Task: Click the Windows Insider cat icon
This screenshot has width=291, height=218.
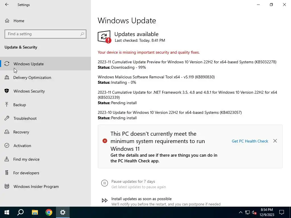Action: tap(7, 186)
